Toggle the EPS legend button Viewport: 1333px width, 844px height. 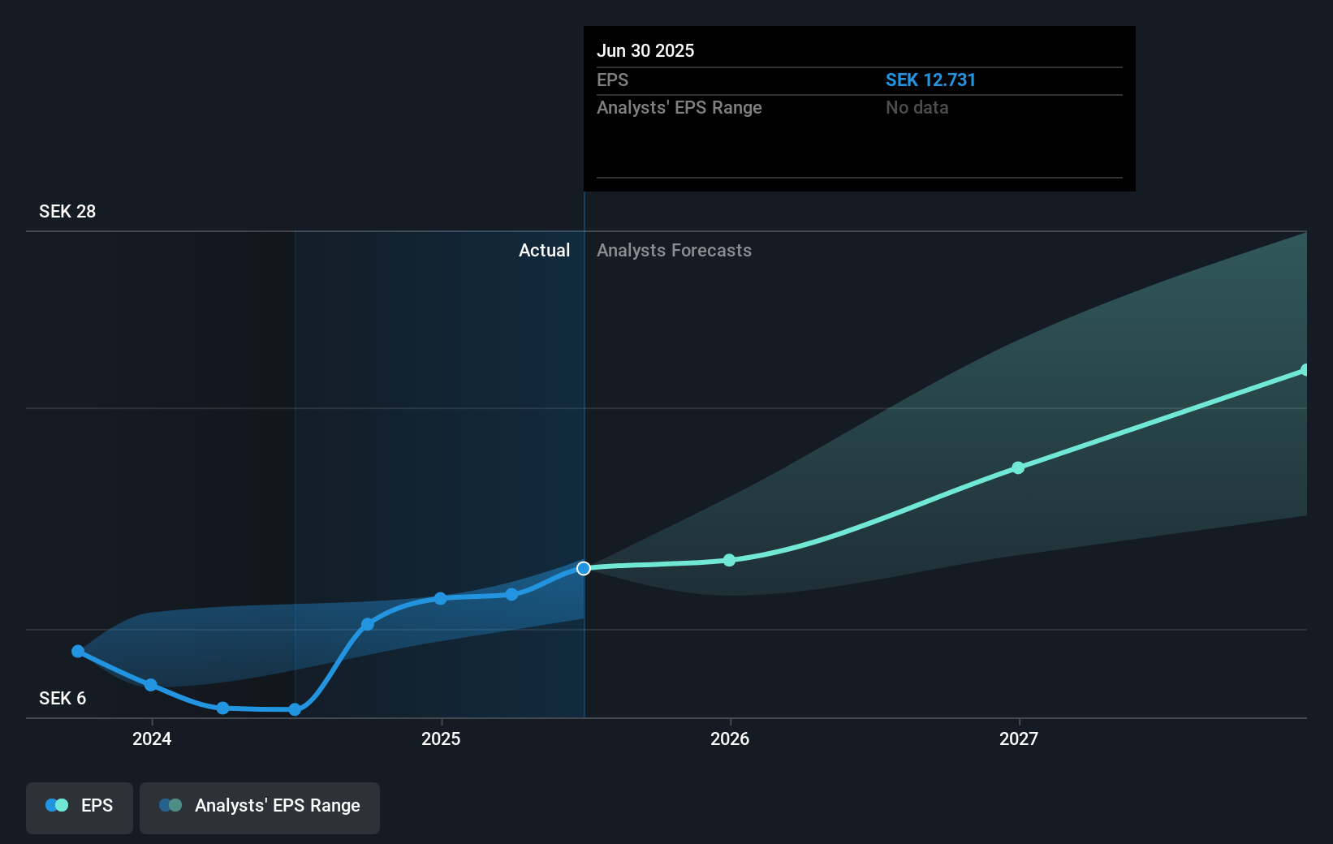80,807
